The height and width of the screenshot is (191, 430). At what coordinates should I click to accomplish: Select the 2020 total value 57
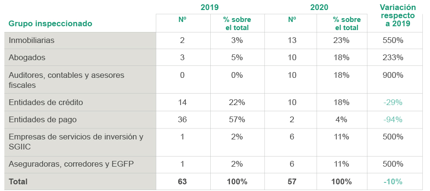[x=292, y=181]
